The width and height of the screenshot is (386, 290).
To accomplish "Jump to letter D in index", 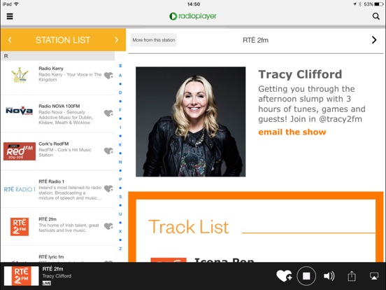I will [120, 92].
